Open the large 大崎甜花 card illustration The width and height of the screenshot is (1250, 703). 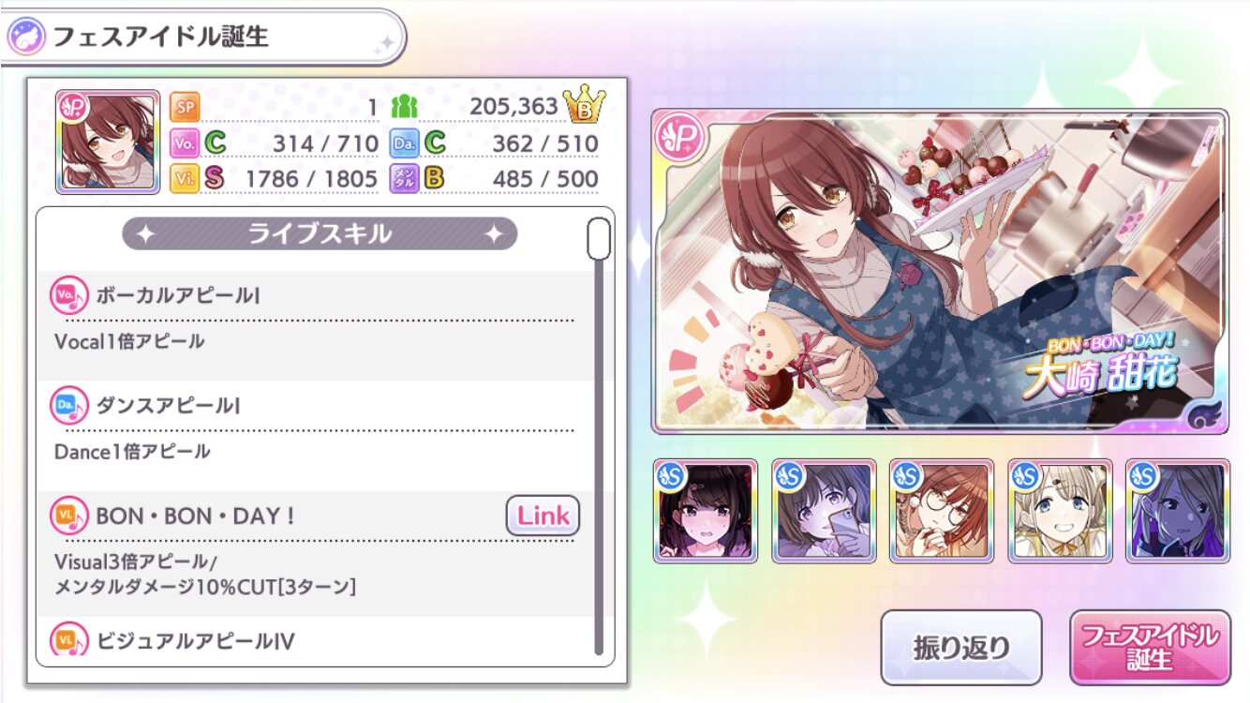click(x=940, y=272)
